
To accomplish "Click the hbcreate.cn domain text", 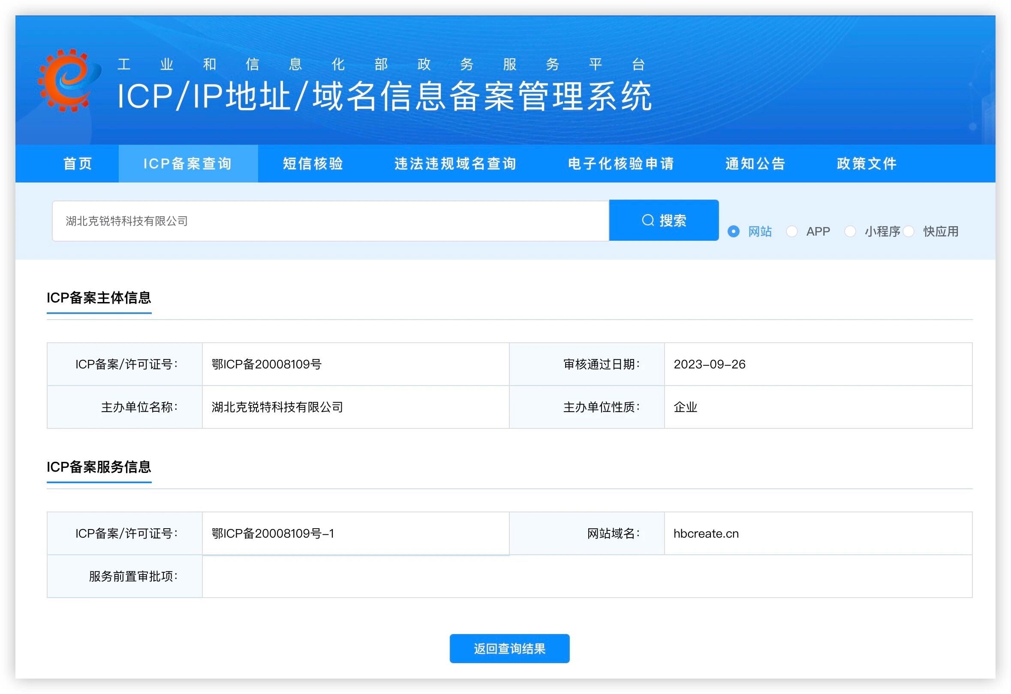I will tap(706, 533).
